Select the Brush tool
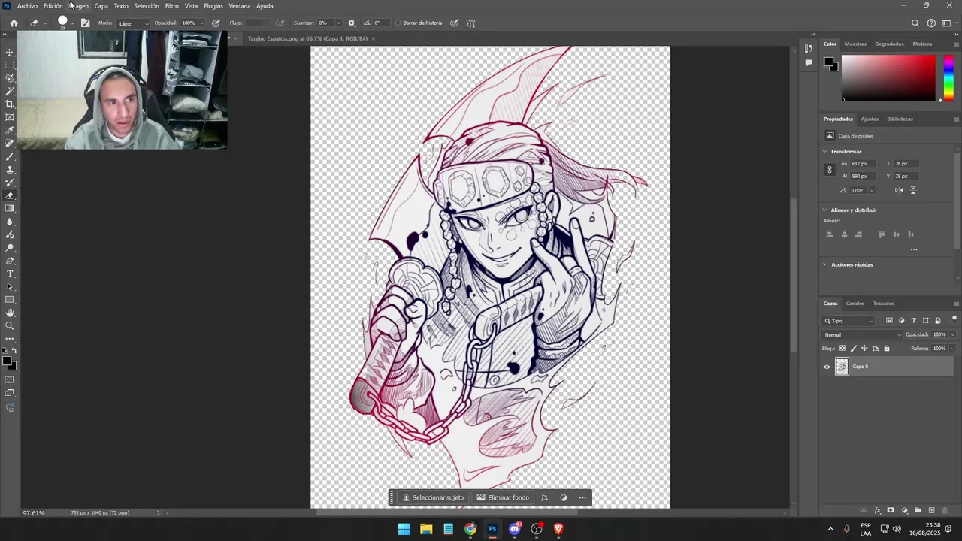The width and height of the screenshot is (962, 541). (x=10, y=156)
